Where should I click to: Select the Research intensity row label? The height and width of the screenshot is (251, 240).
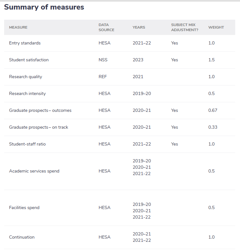tap(27, 94)
